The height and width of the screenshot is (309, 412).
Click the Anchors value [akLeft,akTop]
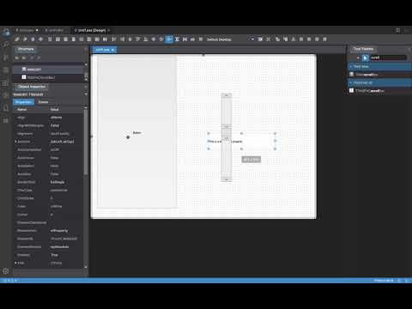tap(62, 142)
